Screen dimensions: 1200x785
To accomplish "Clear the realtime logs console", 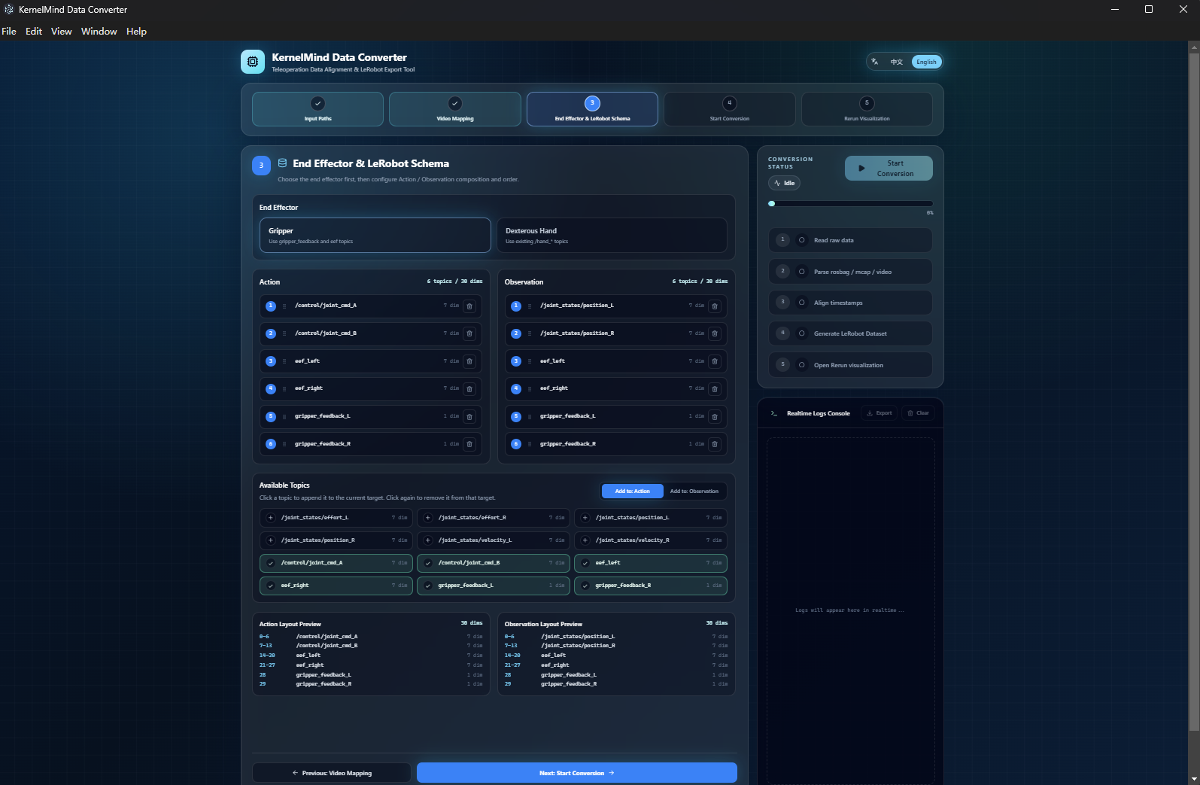I will (x=918, y=413).
